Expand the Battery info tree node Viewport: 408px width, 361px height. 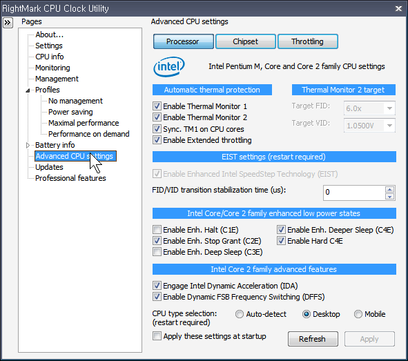click(x=28, y=145)
